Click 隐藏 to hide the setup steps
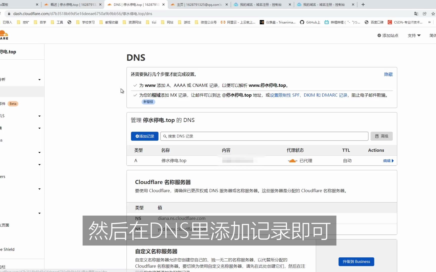The width and height of the screenshot is (436, 272). point(388,74)
